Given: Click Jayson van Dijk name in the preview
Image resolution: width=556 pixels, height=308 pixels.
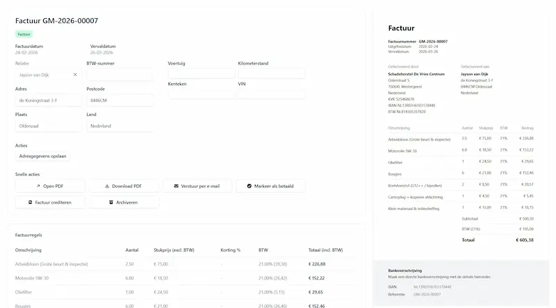Looking at the screenshot, I should (x=475, y=74).
